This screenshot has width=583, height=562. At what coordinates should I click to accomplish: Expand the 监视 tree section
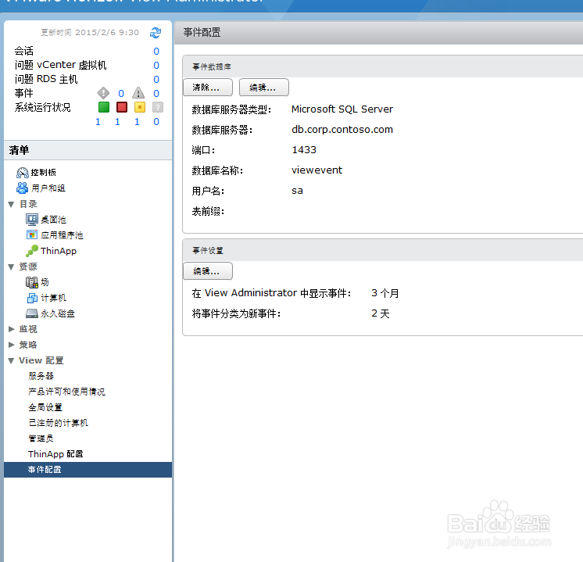pos(11,329)
